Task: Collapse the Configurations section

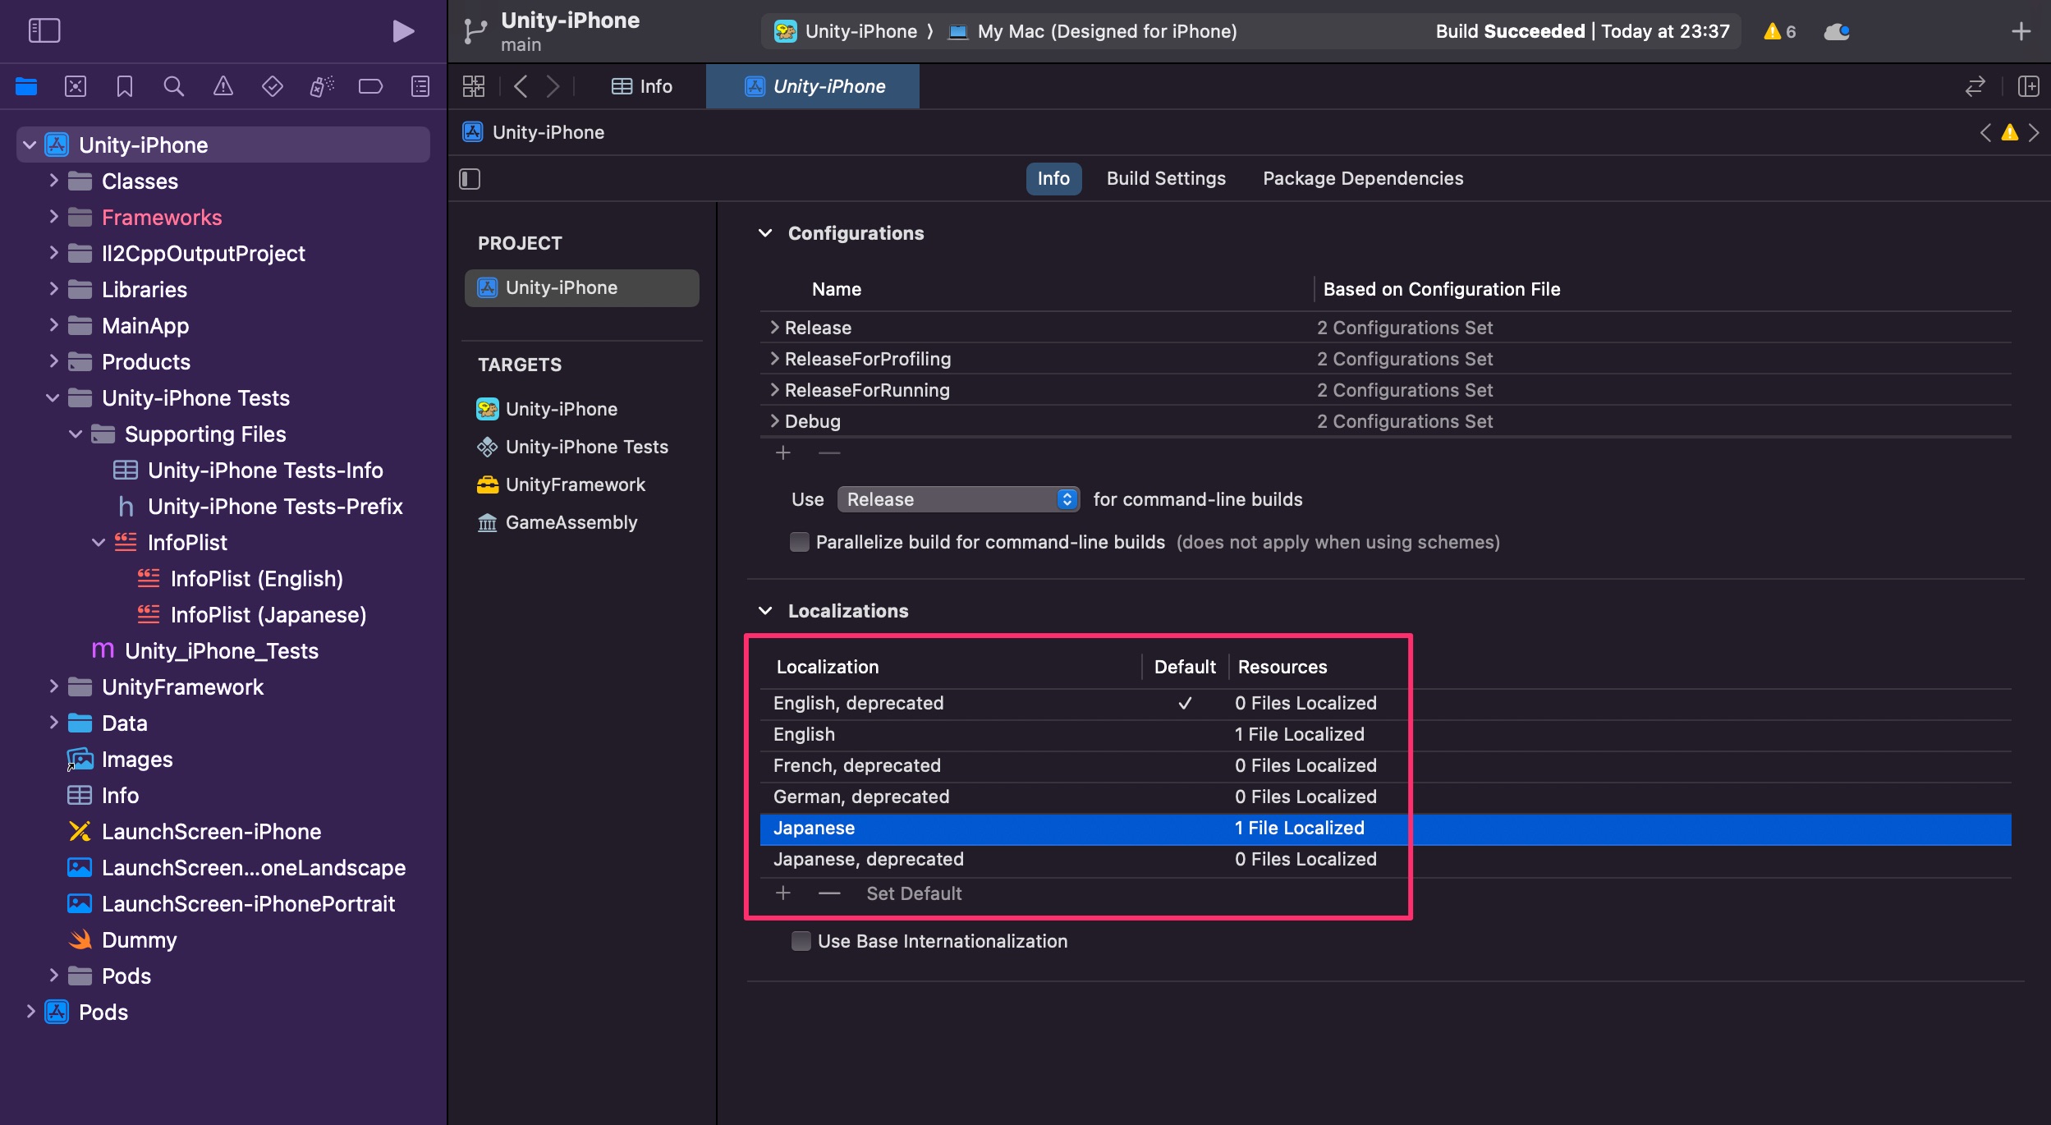Action: (765, 233)
